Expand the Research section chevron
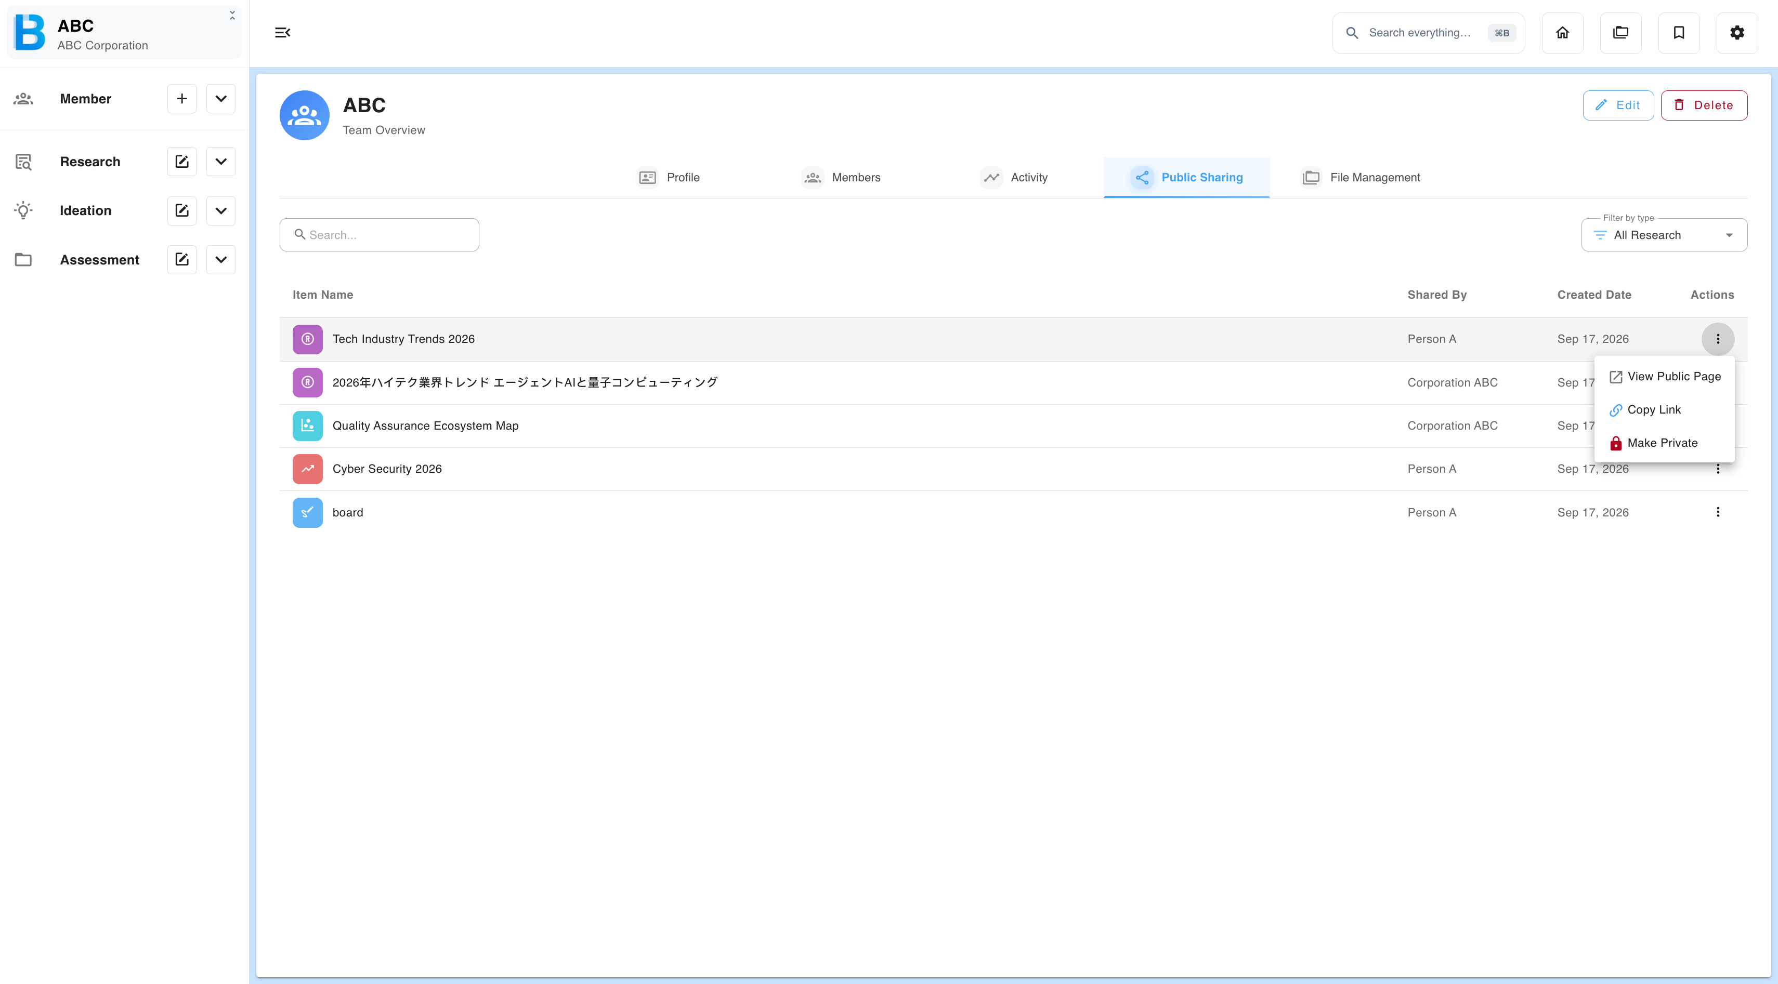 pos(221,162)
